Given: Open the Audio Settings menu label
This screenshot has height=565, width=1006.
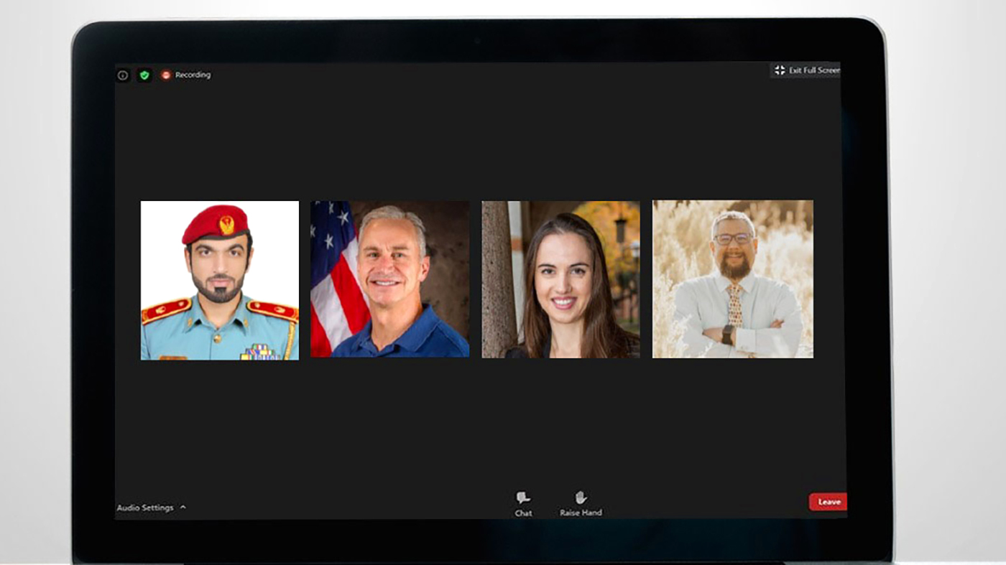Looking at the screenshot, I should click(145, 508).
